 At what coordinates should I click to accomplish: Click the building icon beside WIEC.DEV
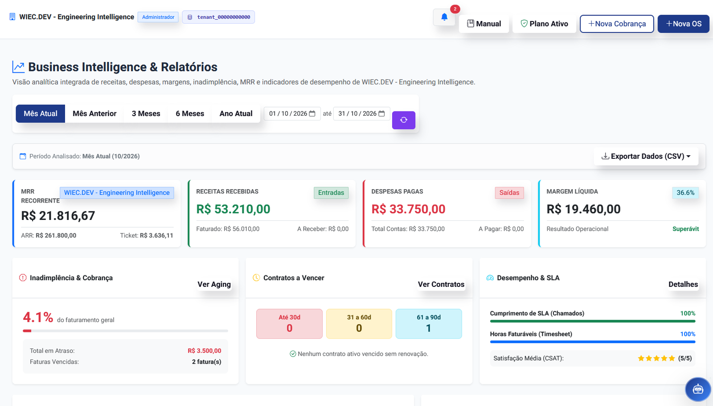tap(12, 17)
